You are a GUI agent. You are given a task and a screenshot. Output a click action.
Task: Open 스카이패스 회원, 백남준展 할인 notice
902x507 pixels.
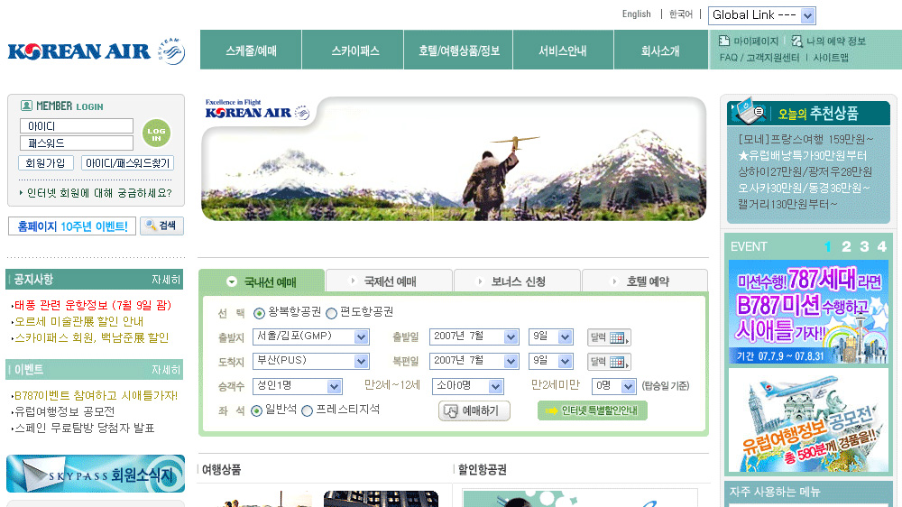pyautogui.click(x=91, y=337)
